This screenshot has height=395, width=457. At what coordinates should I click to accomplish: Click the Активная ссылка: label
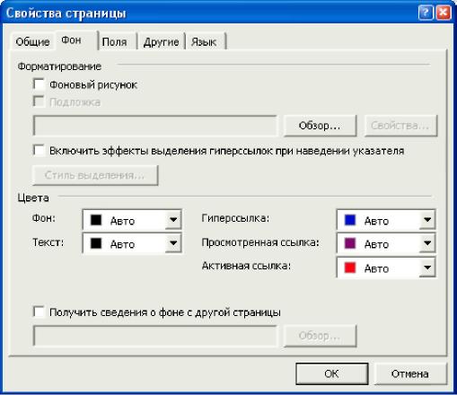[246, 266]
